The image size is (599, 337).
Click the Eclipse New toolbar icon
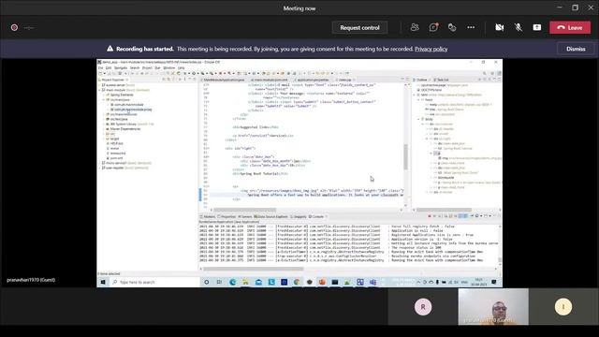pyautogui.click(x=100, y=73)
